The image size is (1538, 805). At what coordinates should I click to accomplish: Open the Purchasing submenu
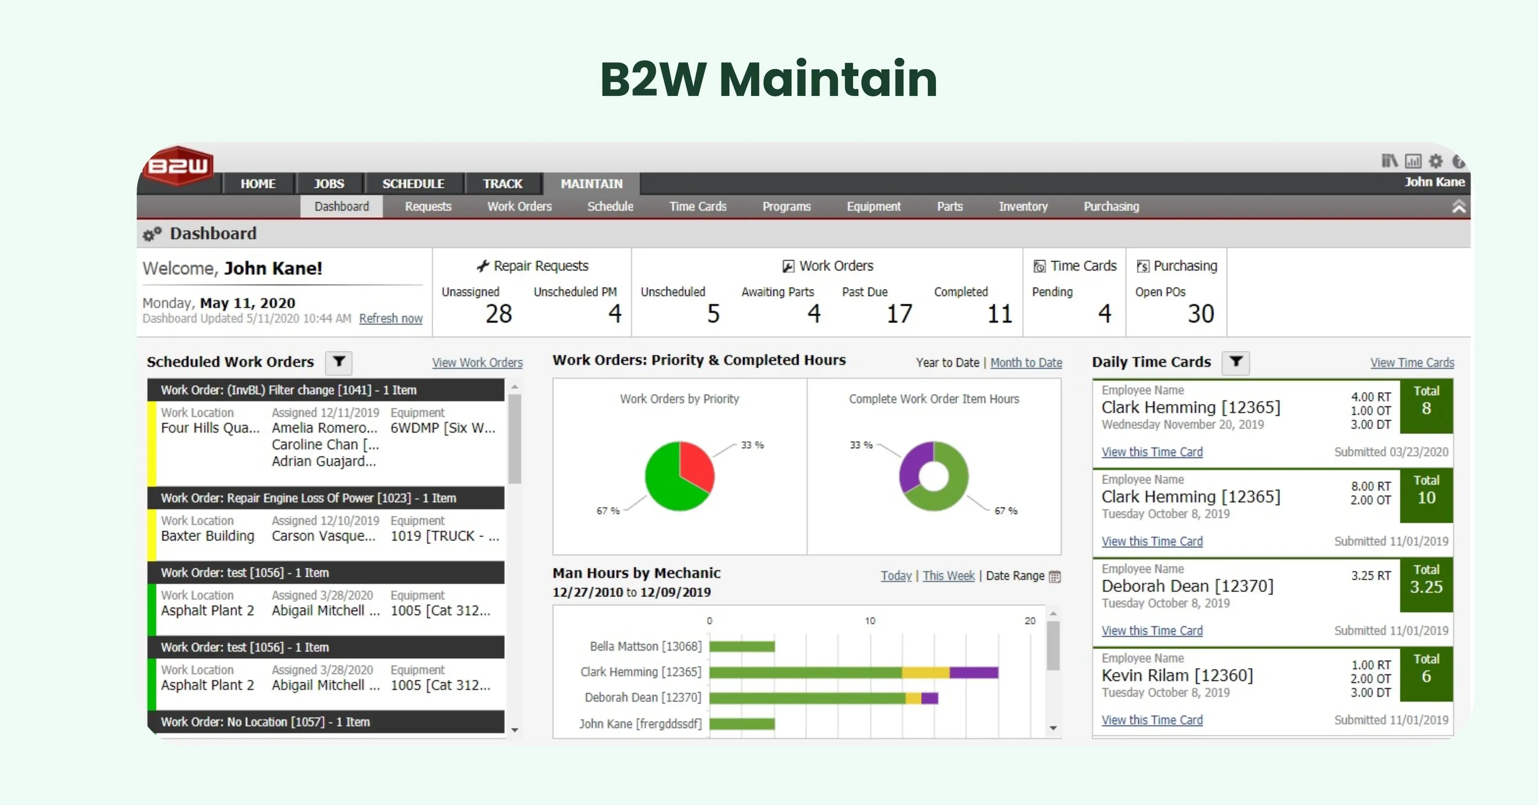tap(1111, 206)
